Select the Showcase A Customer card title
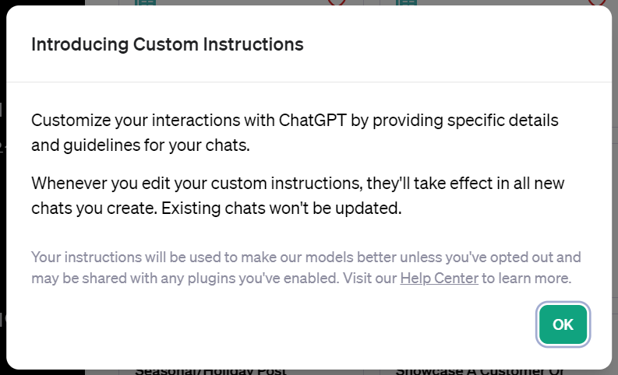 tap(479, 372)
